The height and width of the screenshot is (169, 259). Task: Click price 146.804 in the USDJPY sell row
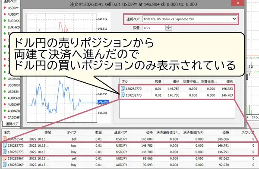[x=147, y=139]
